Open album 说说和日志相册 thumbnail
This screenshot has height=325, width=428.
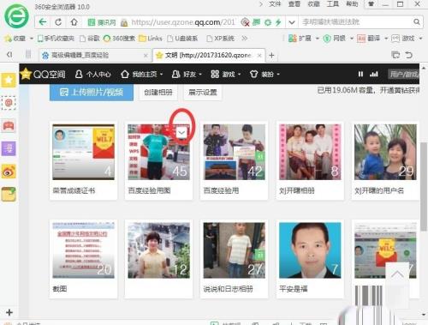point(234,250)
